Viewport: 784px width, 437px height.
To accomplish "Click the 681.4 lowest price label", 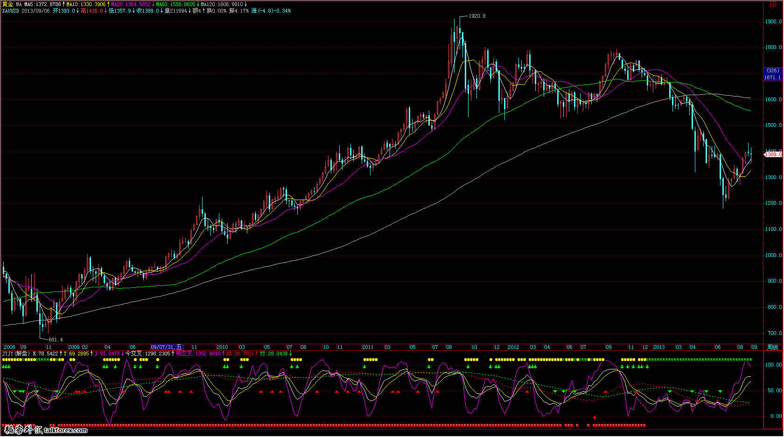I will [56, 340].
